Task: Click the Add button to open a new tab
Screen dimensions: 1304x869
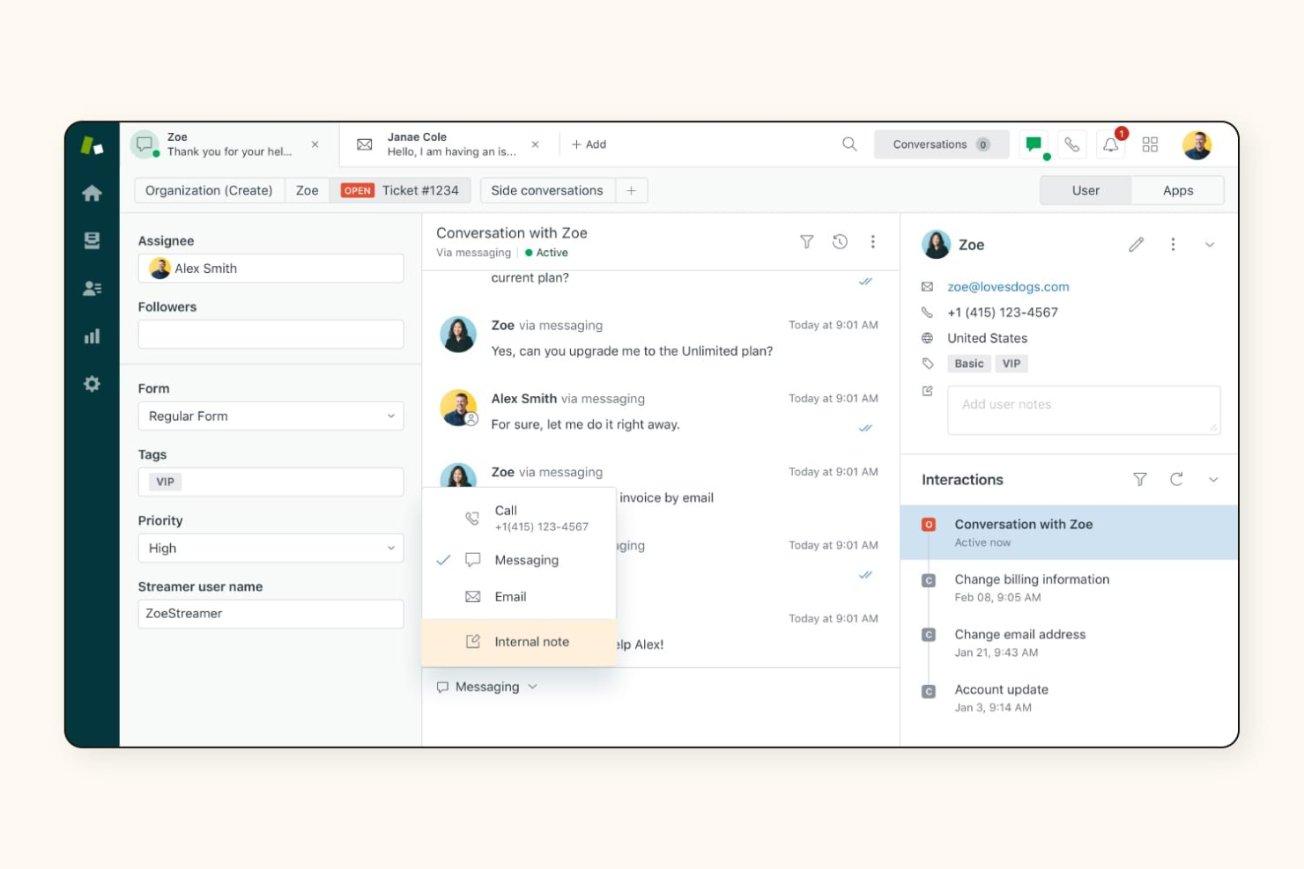Action: (x=589, y=144)
